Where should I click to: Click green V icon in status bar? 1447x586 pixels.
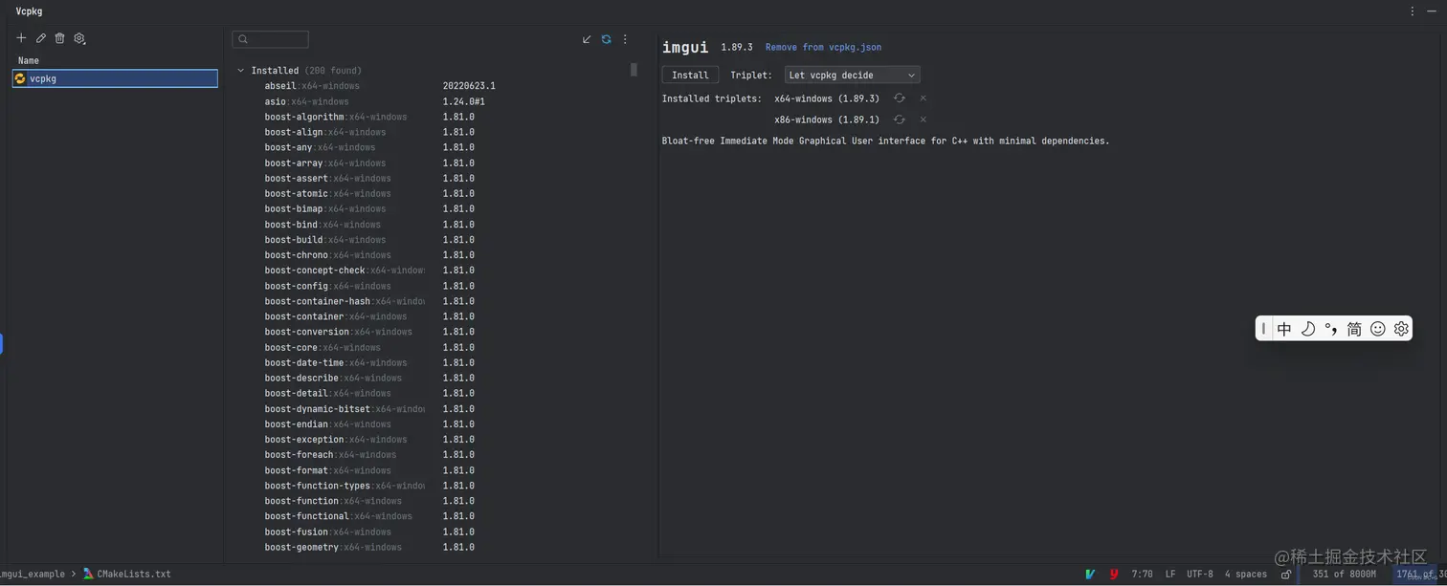click(1090, 575)
